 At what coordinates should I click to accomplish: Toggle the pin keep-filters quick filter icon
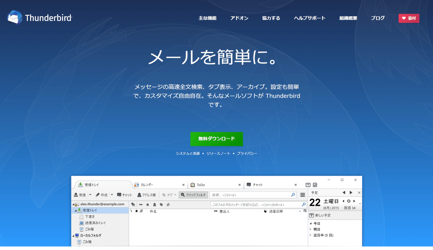click(x=133, y=205)
